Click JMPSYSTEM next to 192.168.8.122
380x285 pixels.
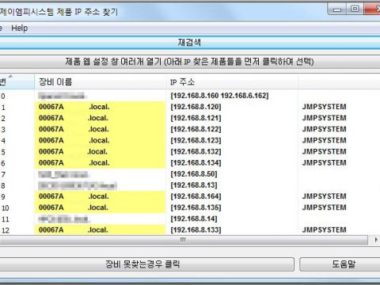pyautogui.click(x=325, y=129)
